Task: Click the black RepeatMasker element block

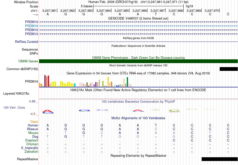Action: point(220,159)
